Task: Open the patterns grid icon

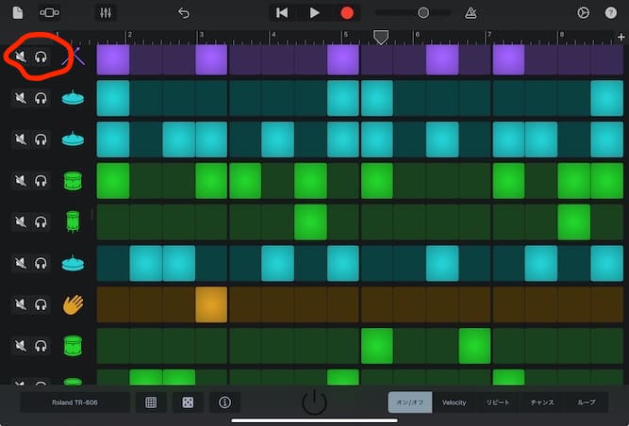Action: click(x=151, y=402)
